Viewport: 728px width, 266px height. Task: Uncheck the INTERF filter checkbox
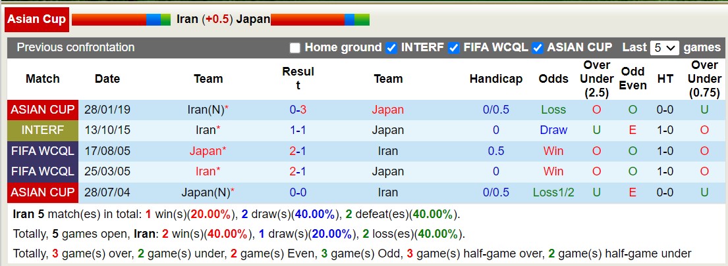tap(391, 48)
